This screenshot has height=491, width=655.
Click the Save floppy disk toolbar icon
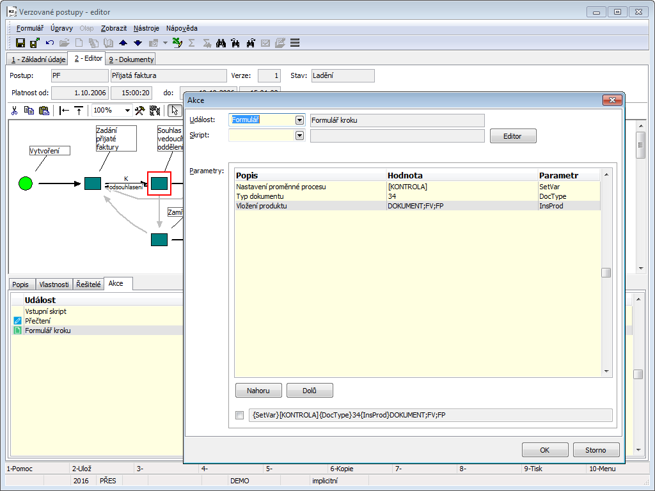click(20, 43)
